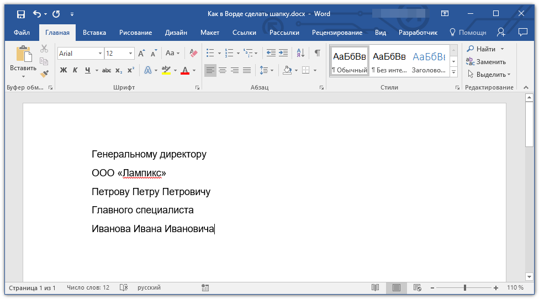Decrease font size with the small A icon

(x=154, y=53)
